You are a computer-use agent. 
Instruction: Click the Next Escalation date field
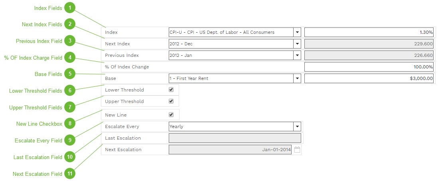tap(230, 150)
